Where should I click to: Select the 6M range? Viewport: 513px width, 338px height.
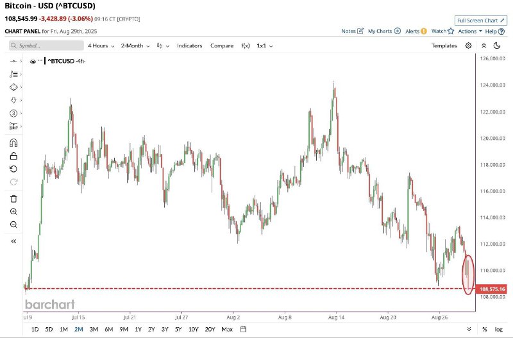[108, 329]
